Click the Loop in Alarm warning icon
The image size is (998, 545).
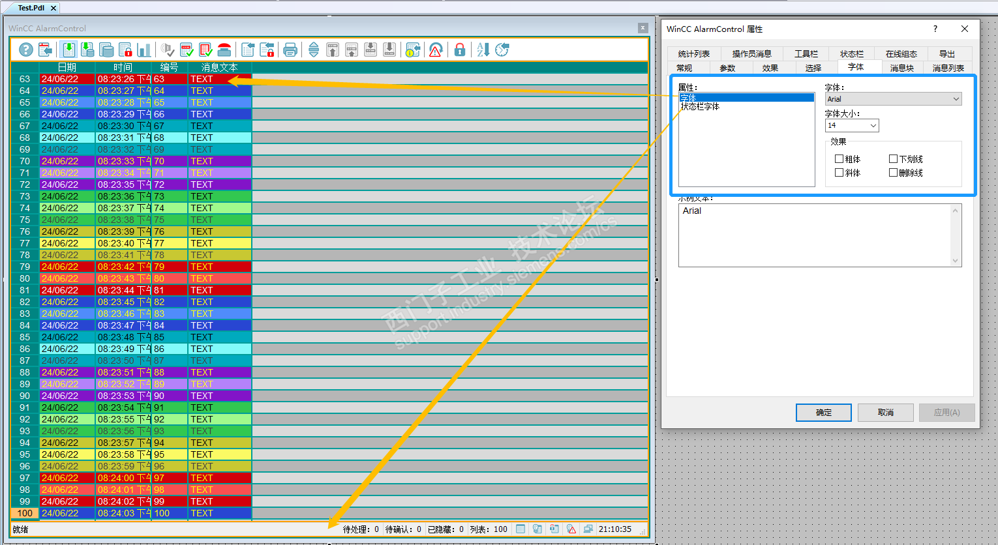pyautogui.click(x=436, y=50)
